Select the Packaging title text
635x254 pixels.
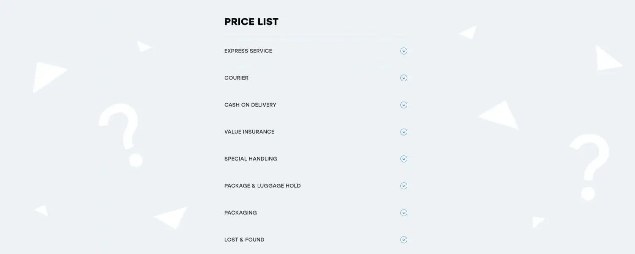[240, 213]
